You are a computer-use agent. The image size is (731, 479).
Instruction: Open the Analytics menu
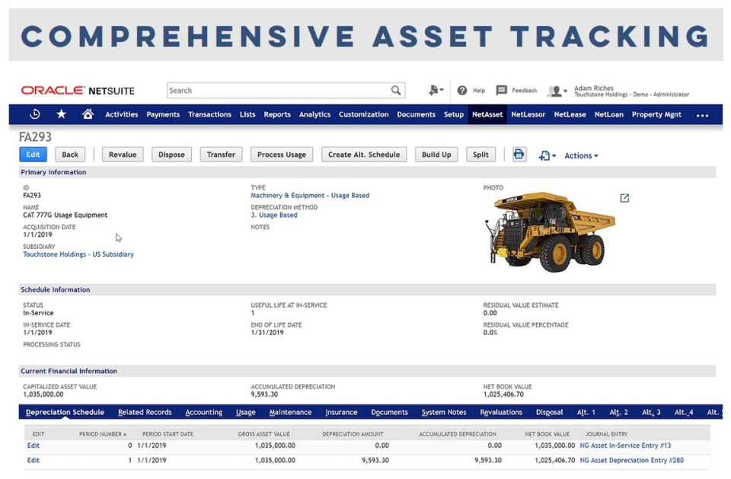click(x=314, y=114)
